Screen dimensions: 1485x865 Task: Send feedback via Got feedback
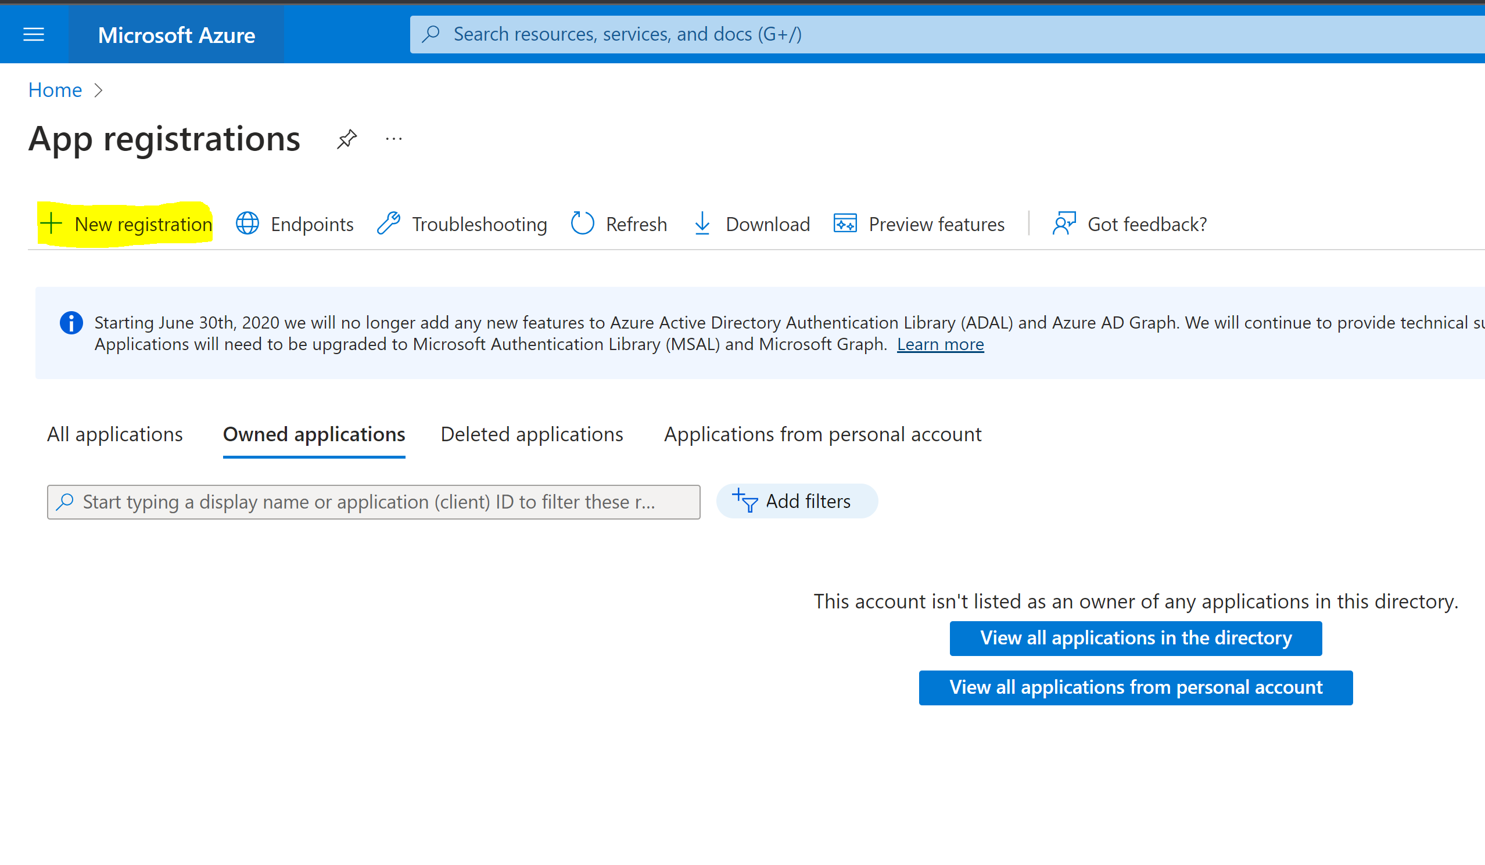(1128, 224)
